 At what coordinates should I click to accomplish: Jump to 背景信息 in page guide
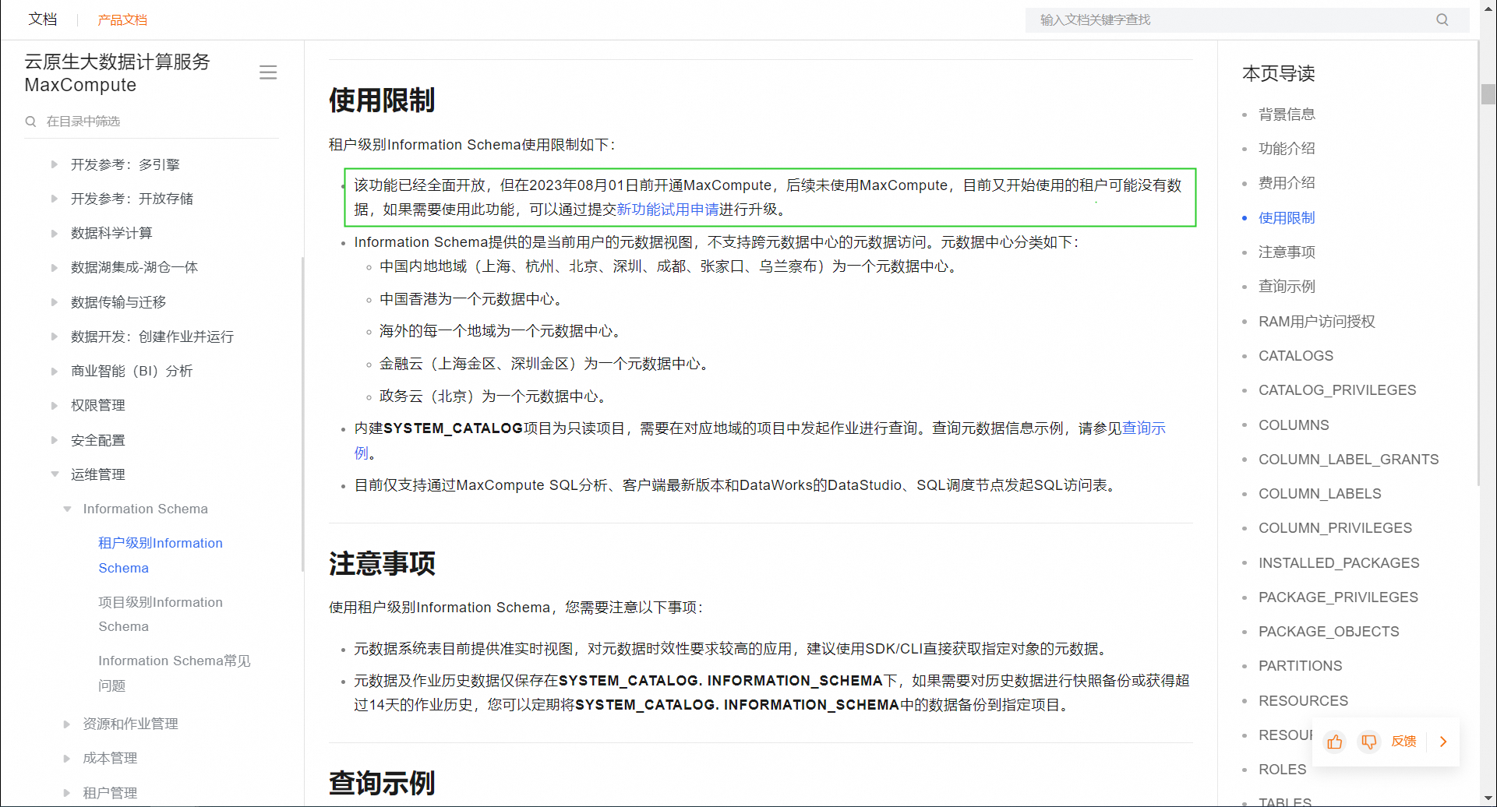click(1287, 114)
